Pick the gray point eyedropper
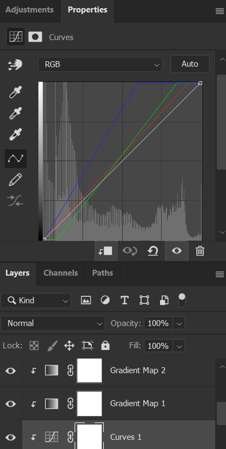 (15, 114)
